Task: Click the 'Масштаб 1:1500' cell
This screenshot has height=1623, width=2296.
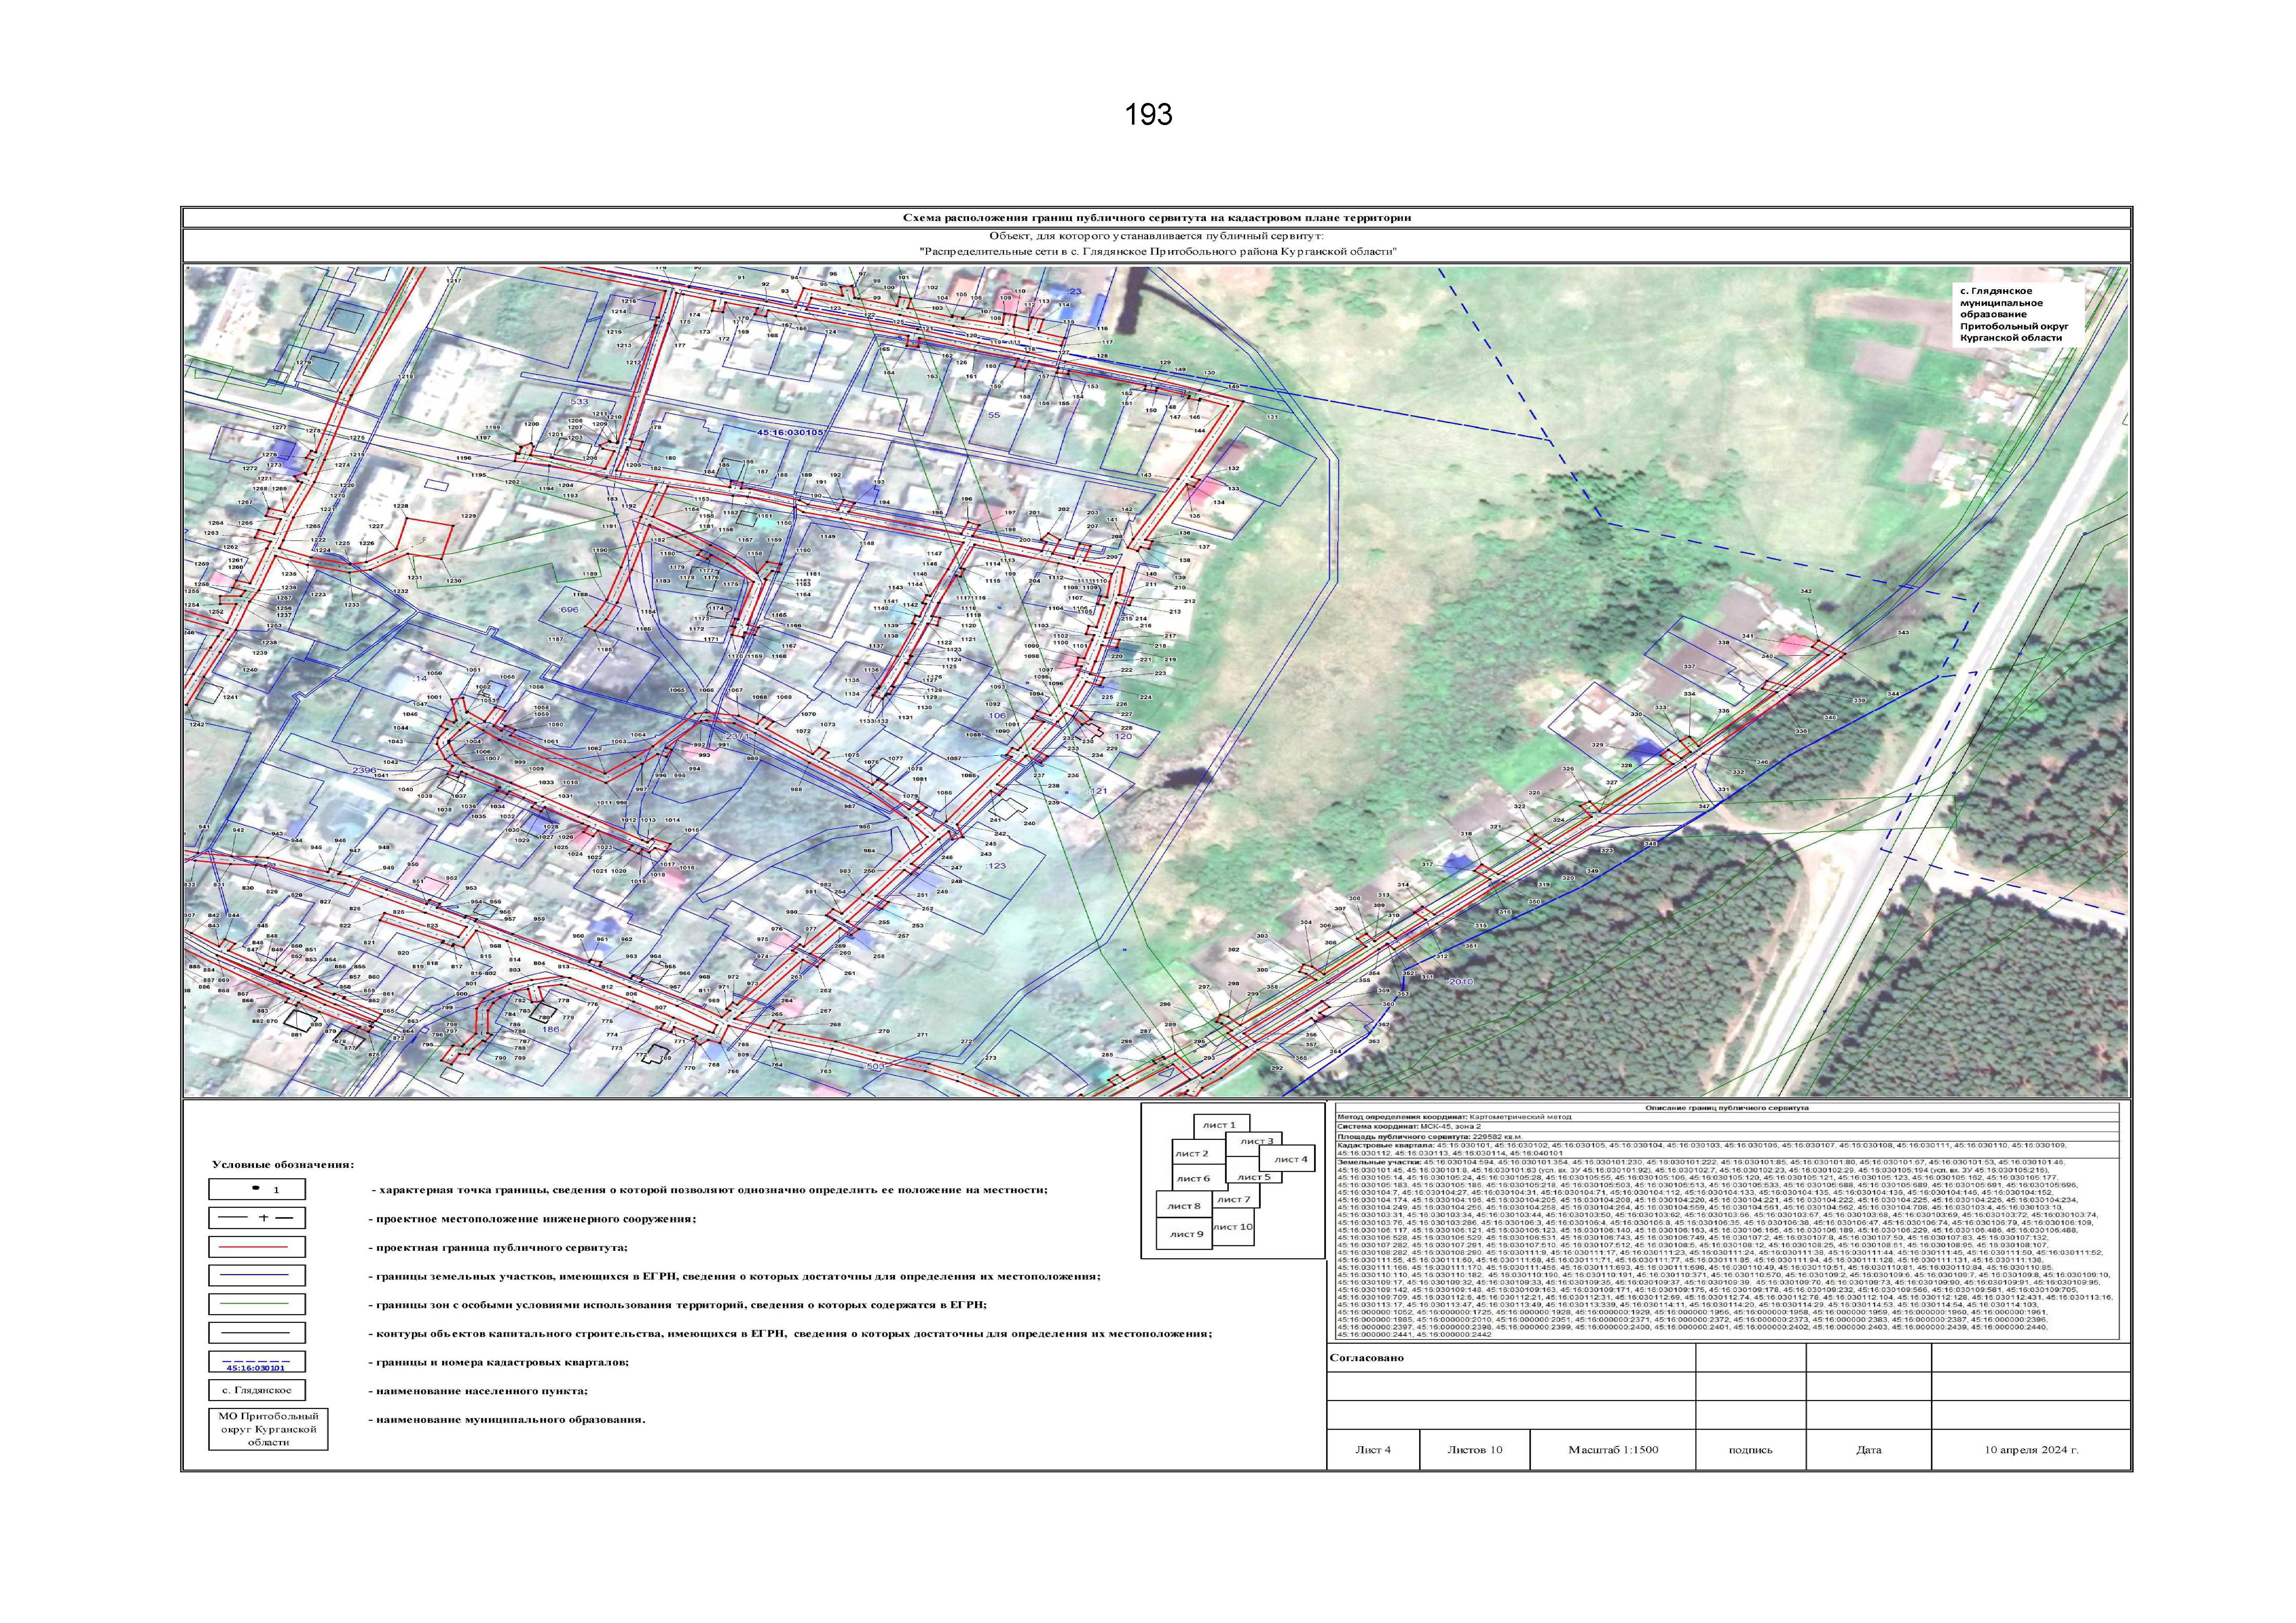Action: tap(1613, 1449)
